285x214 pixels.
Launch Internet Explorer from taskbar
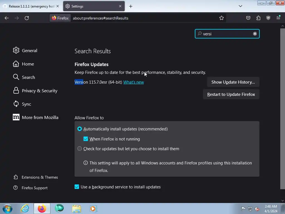pyautogui.click(x=25, y=208)
